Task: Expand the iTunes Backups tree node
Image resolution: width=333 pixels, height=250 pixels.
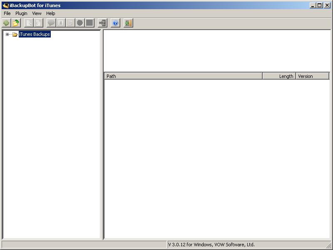Action: click(7, 35)
